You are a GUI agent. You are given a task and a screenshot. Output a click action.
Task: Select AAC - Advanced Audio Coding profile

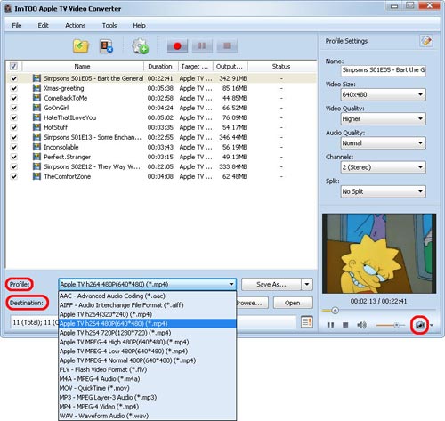[148, 296]
